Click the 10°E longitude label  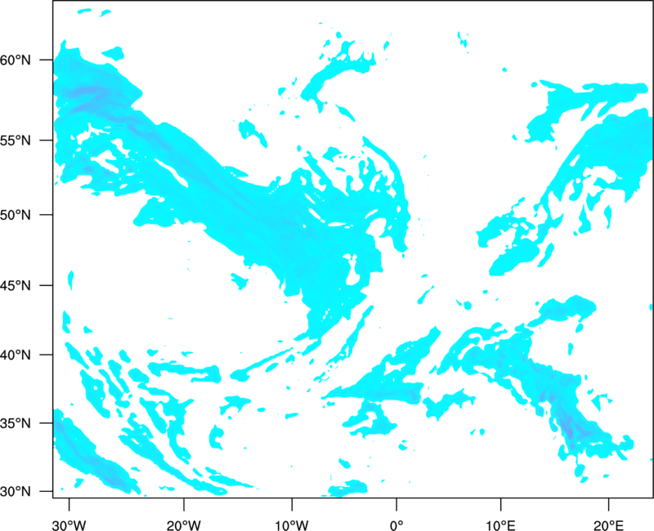click(500, 525)
